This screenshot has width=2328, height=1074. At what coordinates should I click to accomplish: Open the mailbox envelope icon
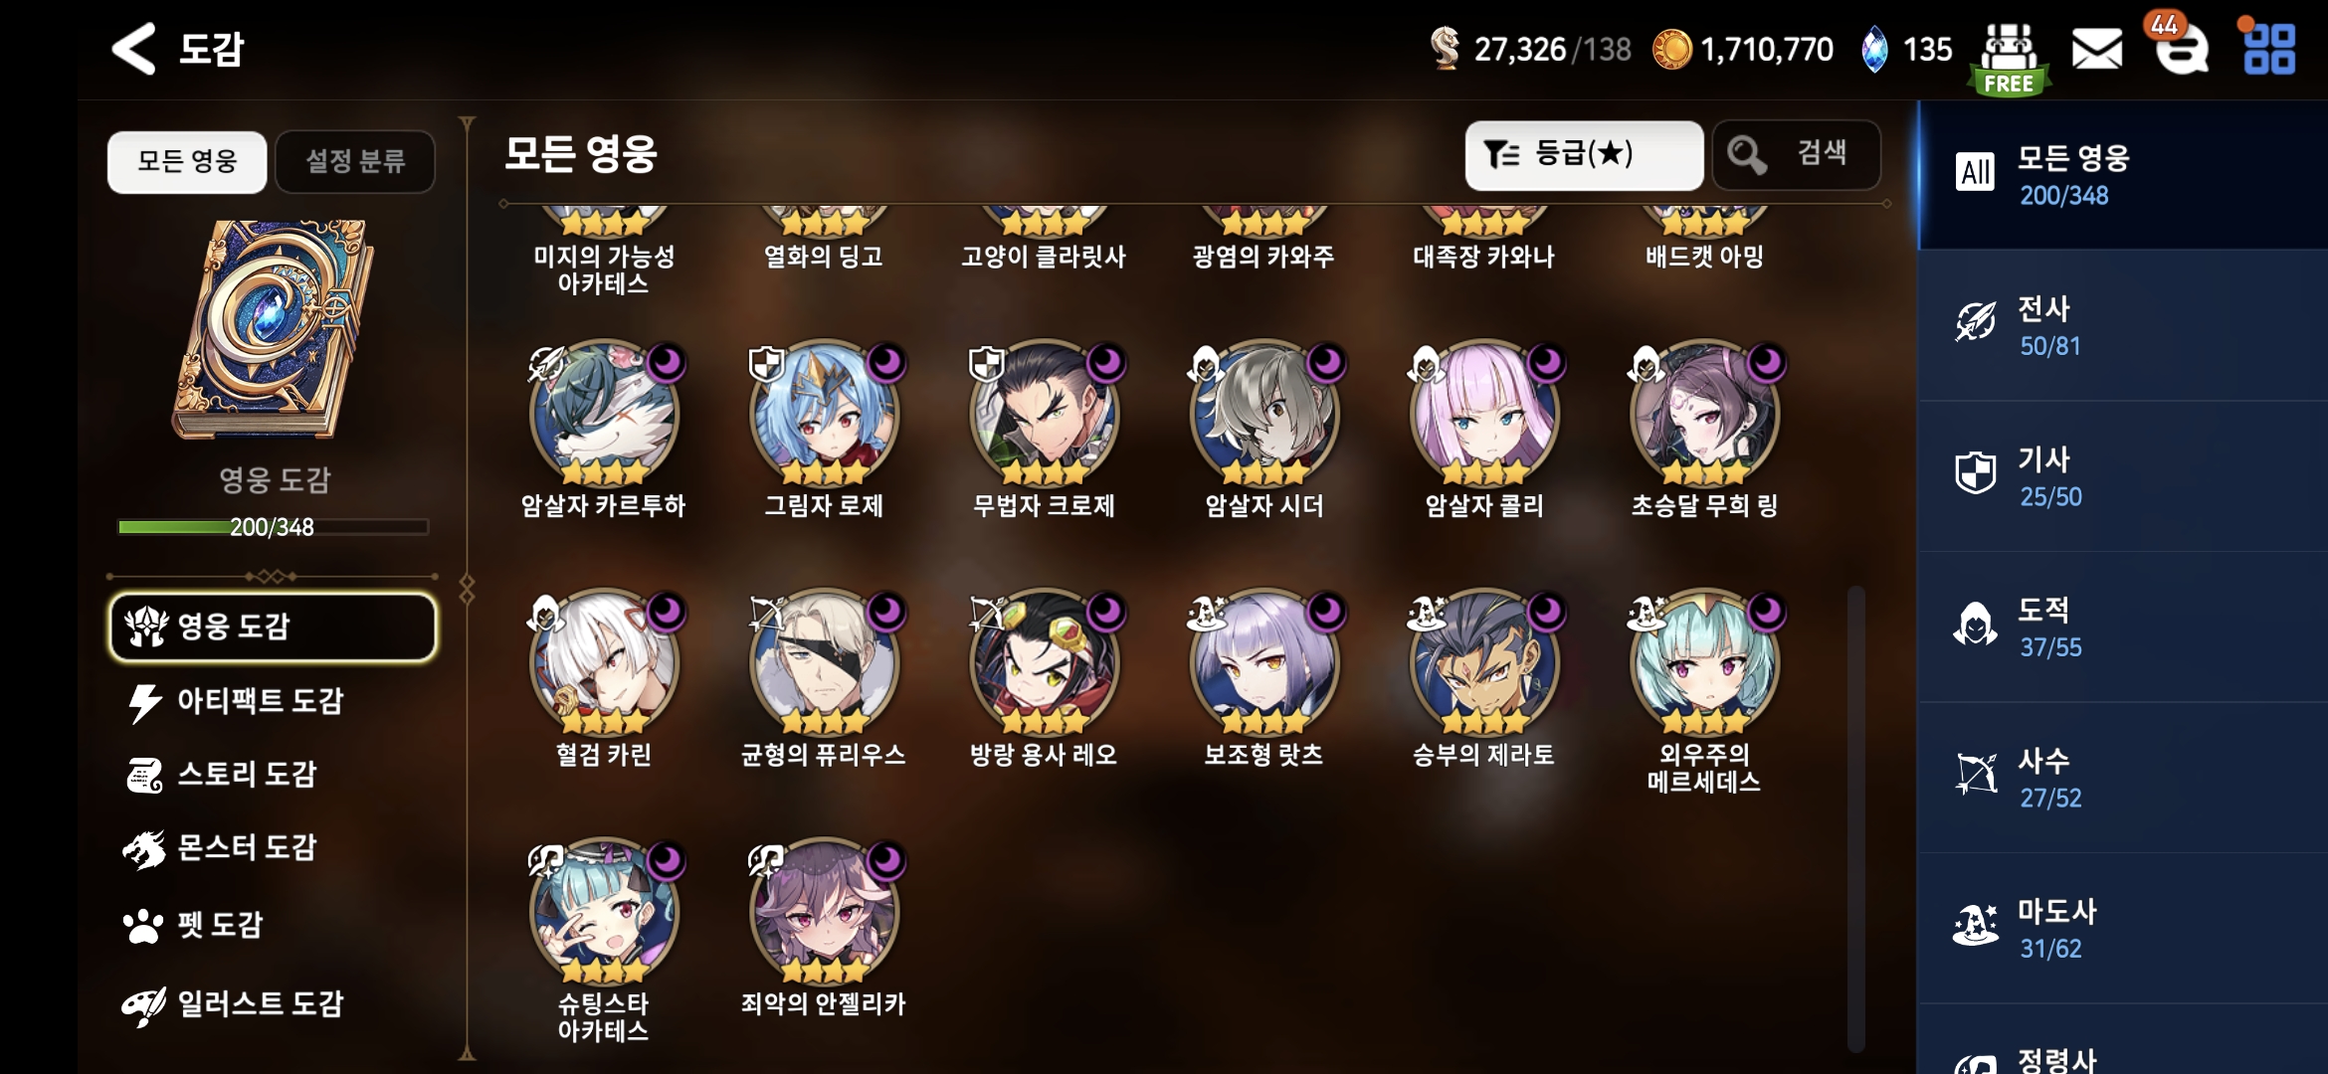[2097, 49]
